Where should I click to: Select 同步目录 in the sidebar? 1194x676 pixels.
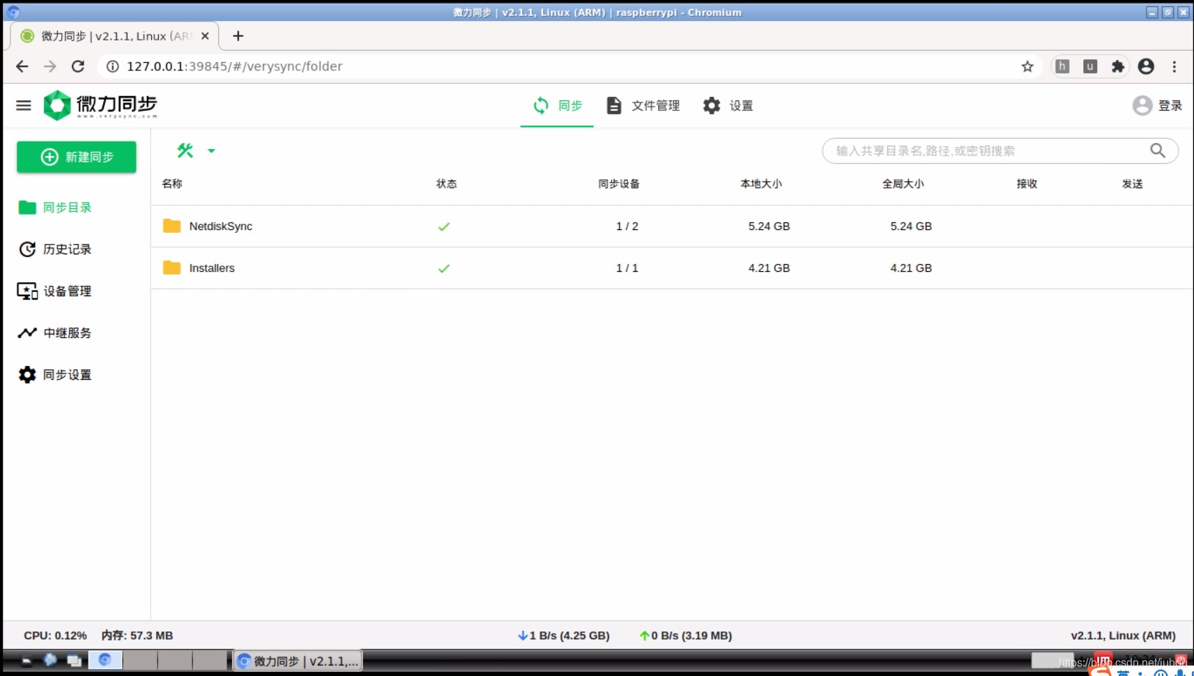coord(56,207)
